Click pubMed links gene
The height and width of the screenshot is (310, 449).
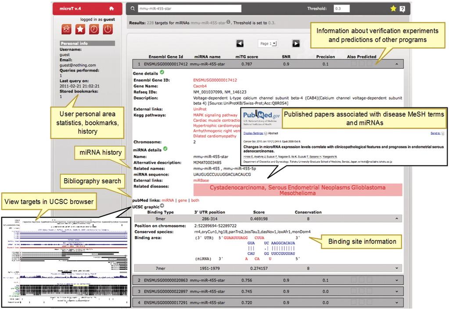(183, 201)
